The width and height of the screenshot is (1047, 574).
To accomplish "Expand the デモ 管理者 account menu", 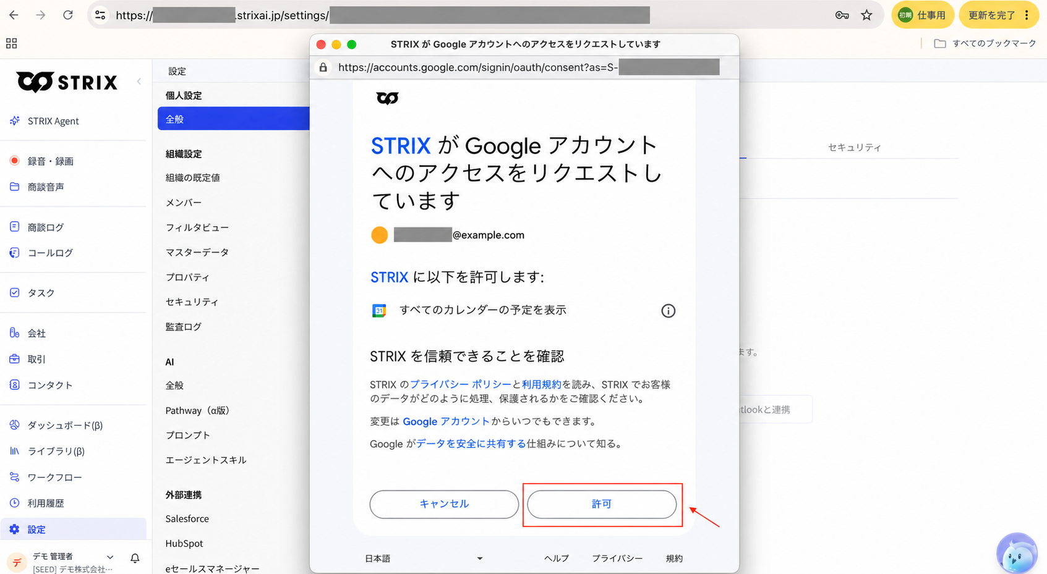I will point(110,557).
